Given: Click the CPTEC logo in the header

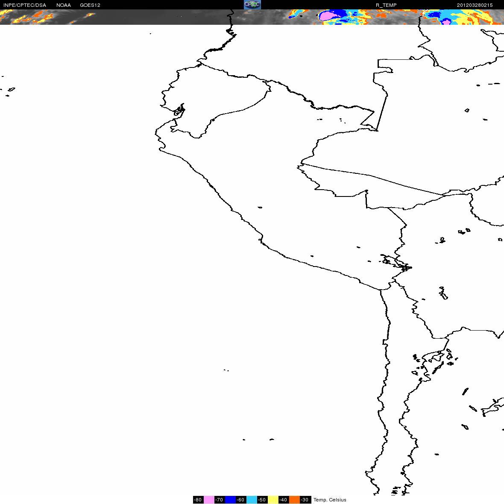Looking at the screenshot, I should pyautogui.click(x=252, y=5).
